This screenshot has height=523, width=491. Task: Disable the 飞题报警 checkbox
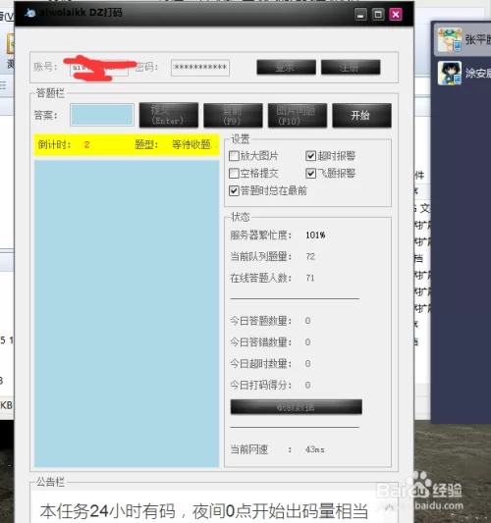310,173
